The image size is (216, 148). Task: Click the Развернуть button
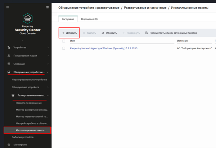click(x=131, y=33)
